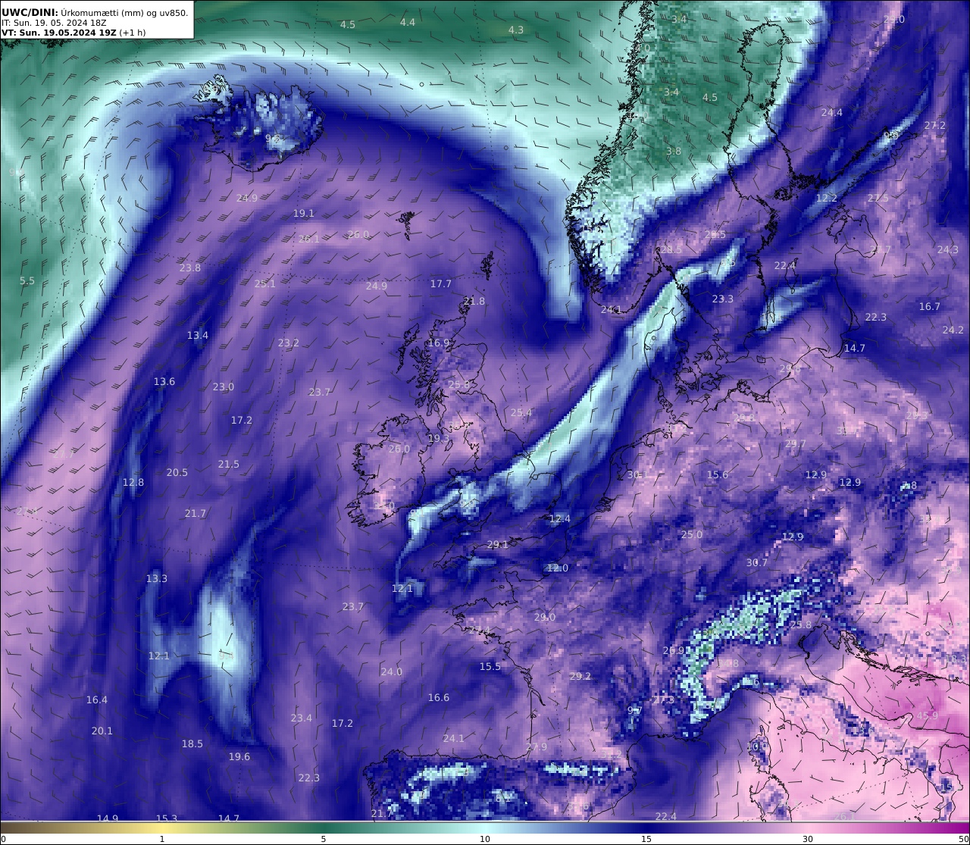970x845 pixels.
Task: Click the 23.4 value label
Action: tap(302, 718)
